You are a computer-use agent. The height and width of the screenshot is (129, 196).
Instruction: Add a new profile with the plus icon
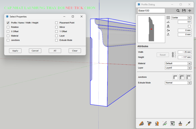tap(190, 11)
